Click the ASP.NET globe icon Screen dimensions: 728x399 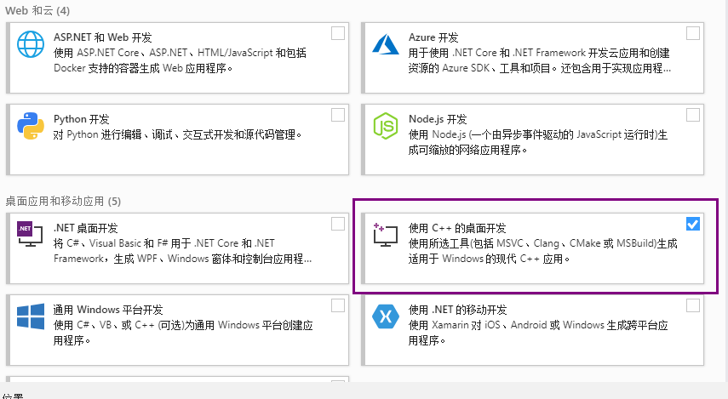[x=31, y=44]
